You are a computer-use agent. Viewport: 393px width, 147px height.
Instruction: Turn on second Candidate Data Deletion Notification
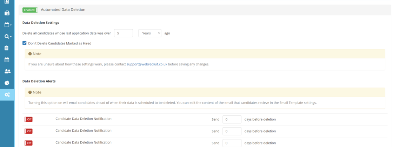click(28, 131)
